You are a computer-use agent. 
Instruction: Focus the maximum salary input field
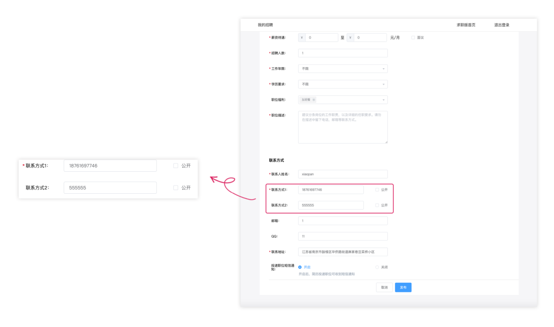tap(370, 37)
